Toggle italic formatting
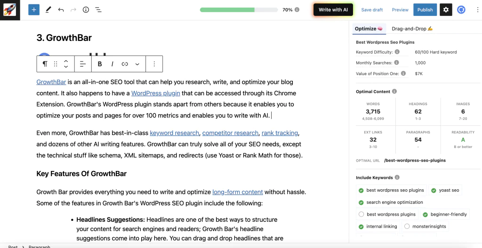 [x=112, y=64]
